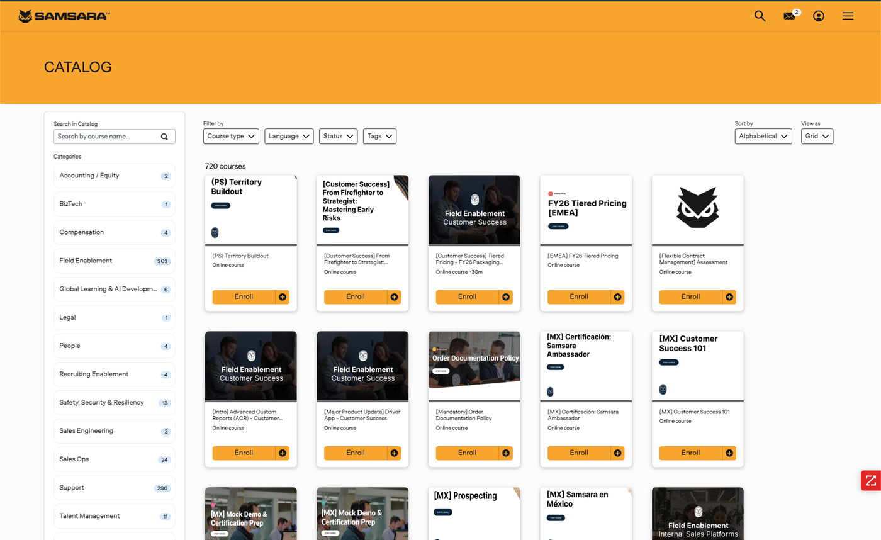Viewport: 881px width, 540px height.
Task: Select the Sales Ops category
Action: coord(115,459)
